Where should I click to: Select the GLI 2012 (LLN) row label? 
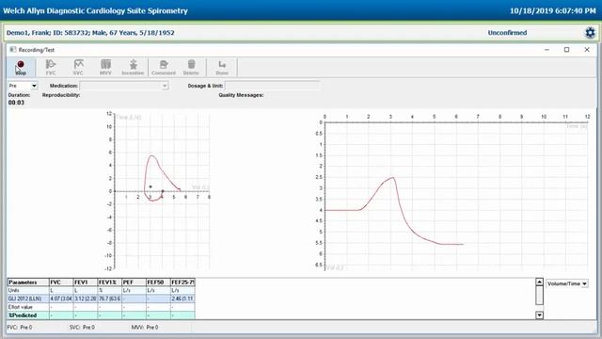[28, 299]
